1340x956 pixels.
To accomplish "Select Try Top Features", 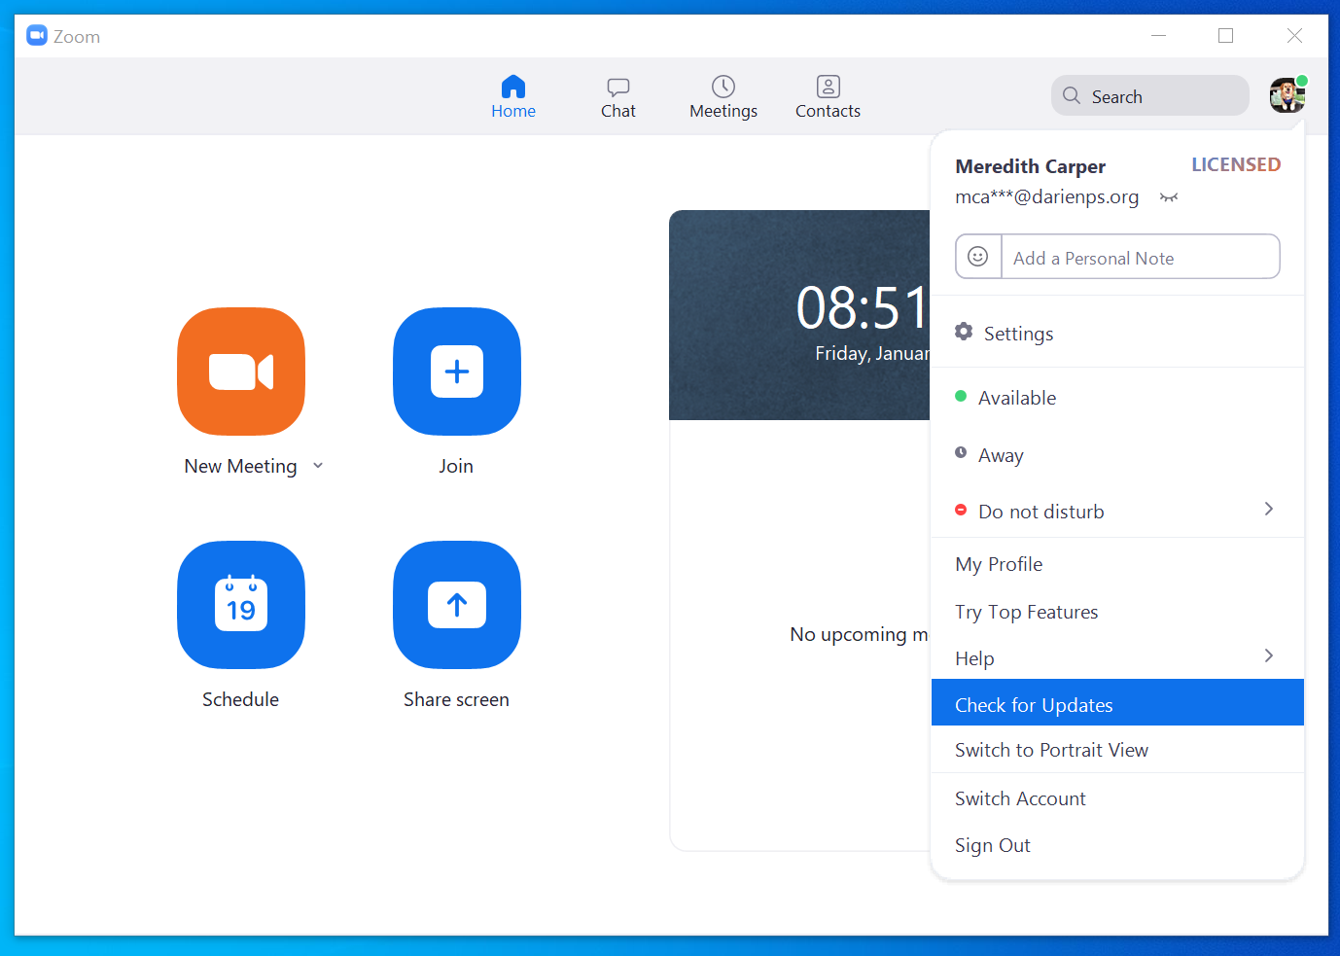I will tap(1117, 612).
